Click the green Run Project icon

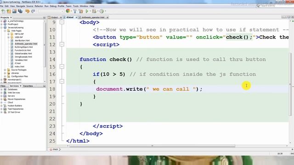87,11
